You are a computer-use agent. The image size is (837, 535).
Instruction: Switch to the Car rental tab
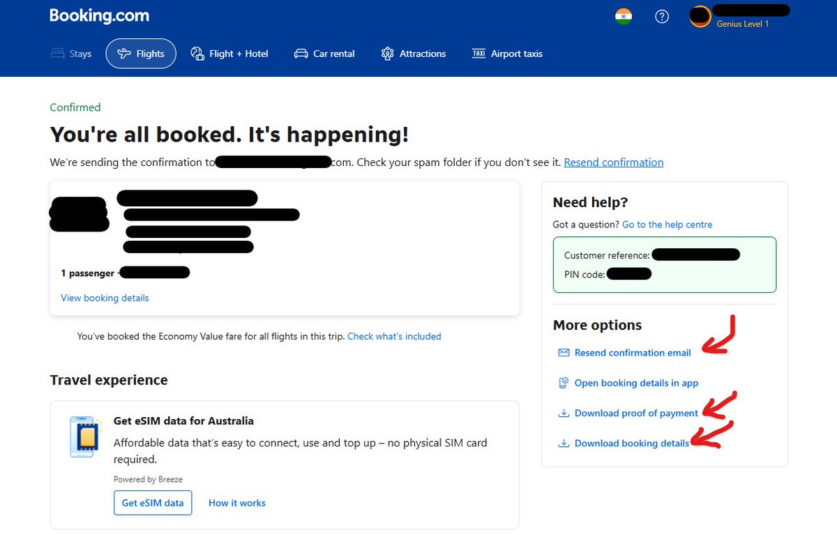[x=324, y=54]
